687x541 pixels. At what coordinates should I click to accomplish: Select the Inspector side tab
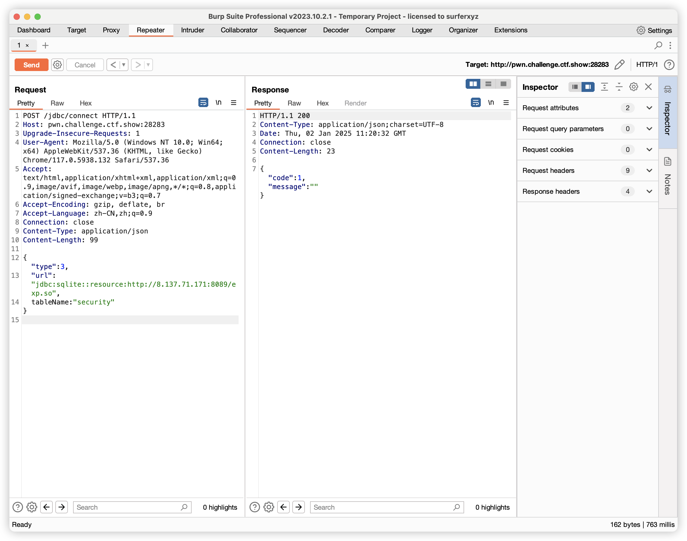668,113
